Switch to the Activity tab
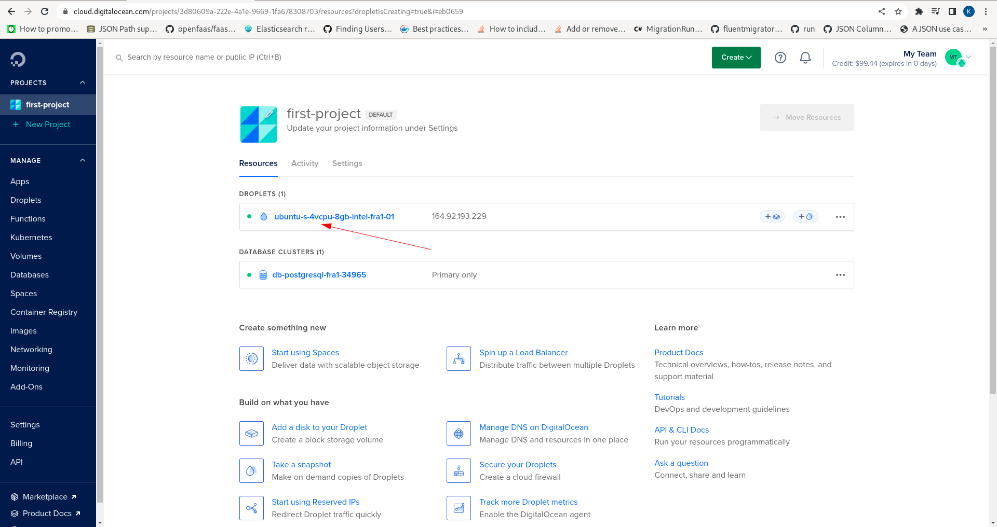The width and height of the screenshot is (997, 527). [305, 163]
